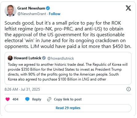Image resolution: width=137 pixels, height=118 pixels.
Task: Open the tweet info circle icon
Action: point(129,89)
